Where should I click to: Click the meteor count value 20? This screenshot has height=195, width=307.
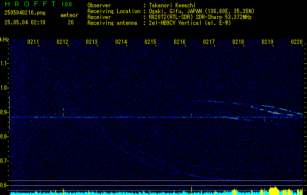71,22
